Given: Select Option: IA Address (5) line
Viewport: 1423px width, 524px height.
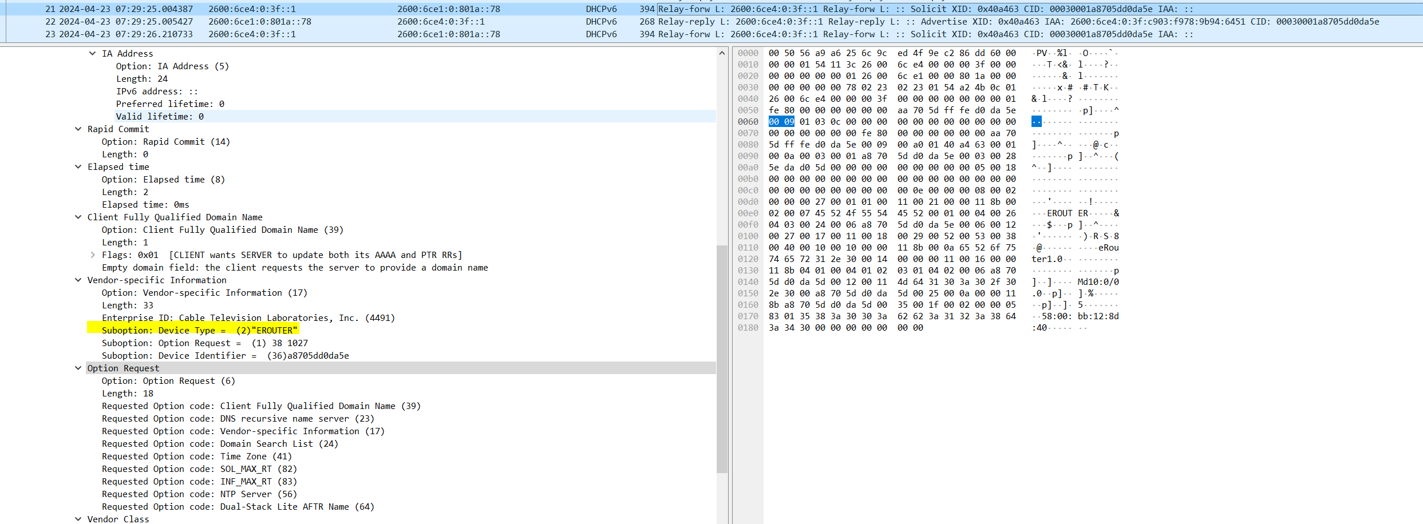Looking at the screenshot, I should pyautogui.click(x=172, y=66).
